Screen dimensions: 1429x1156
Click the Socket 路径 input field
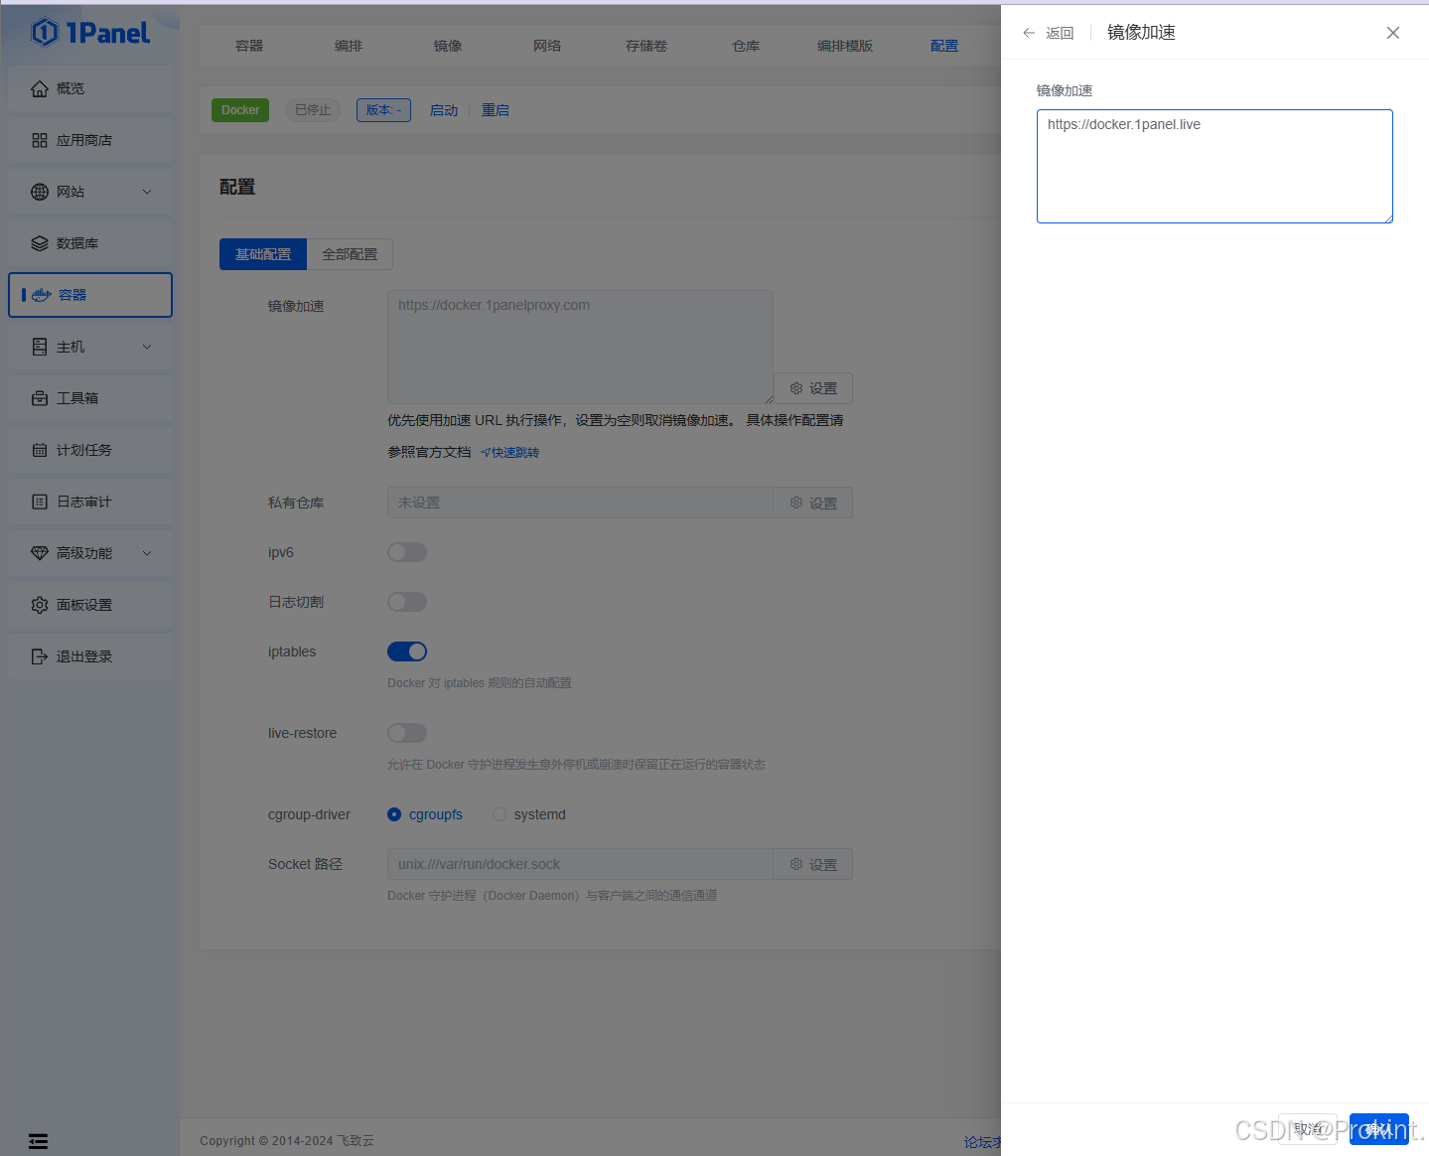click(580, 864)
